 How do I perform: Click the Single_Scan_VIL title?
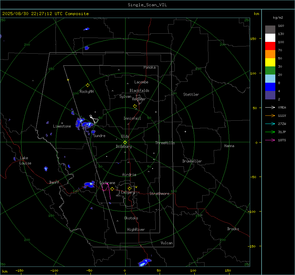pos(147,5)
